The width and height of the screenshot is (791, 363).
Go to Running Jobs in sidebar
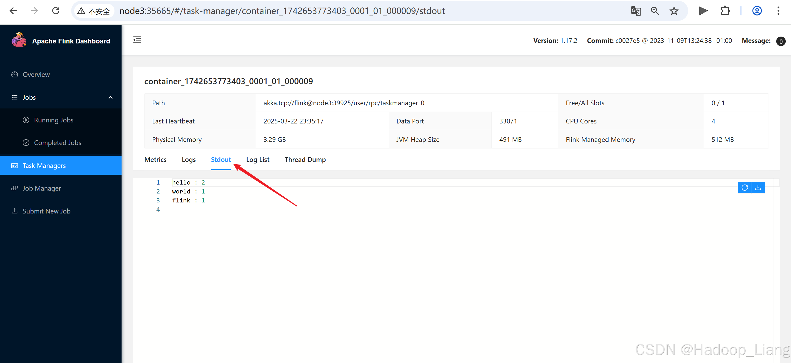pyautogui.click(x=54, y=120)
